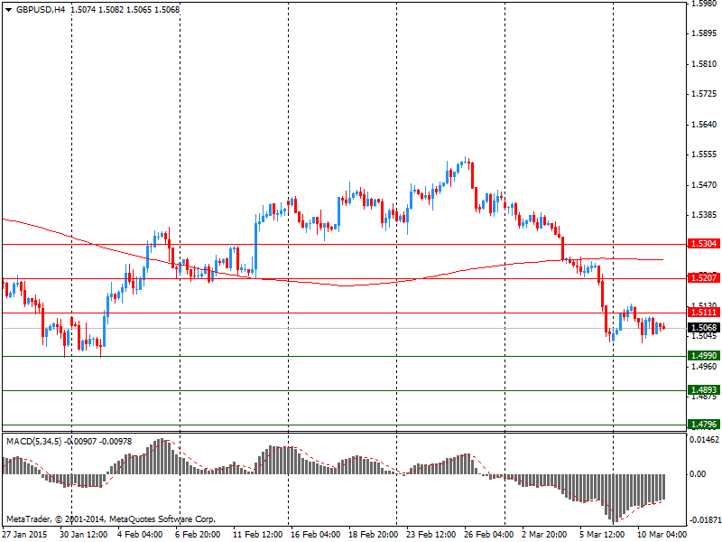The width and height of the screenshot is (722, 542).
Task: Click the 1.5980 price scale value
Action: click(705, 4)
